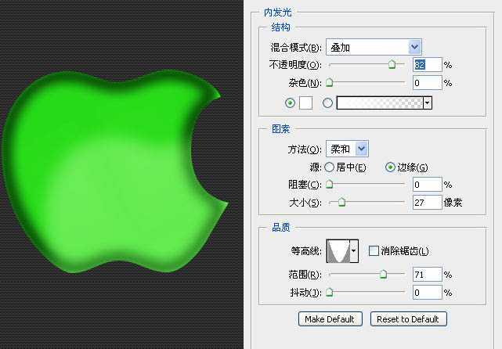Screen dimensions: 502x349
Task: Click the 大小 size value field
Action: click(x=428, y=203)
